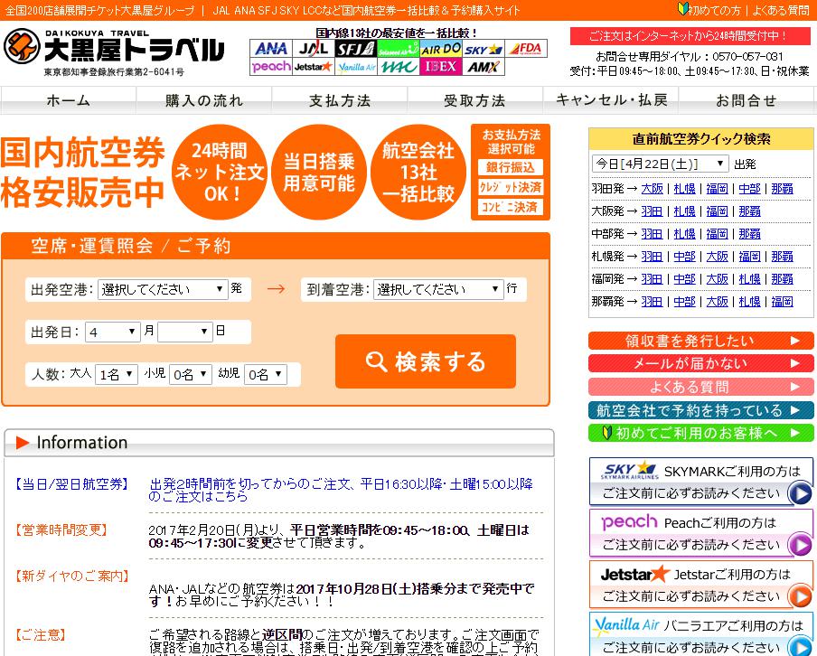The height and width of the screenshot is (656, 817).
Task: Open the キャンセル・払戻 navigation item
Action: [x=611, y=100]
